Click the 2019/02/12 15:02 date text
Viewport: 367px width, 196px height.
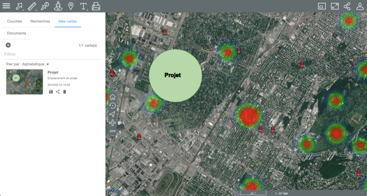(x=59, y=85)
